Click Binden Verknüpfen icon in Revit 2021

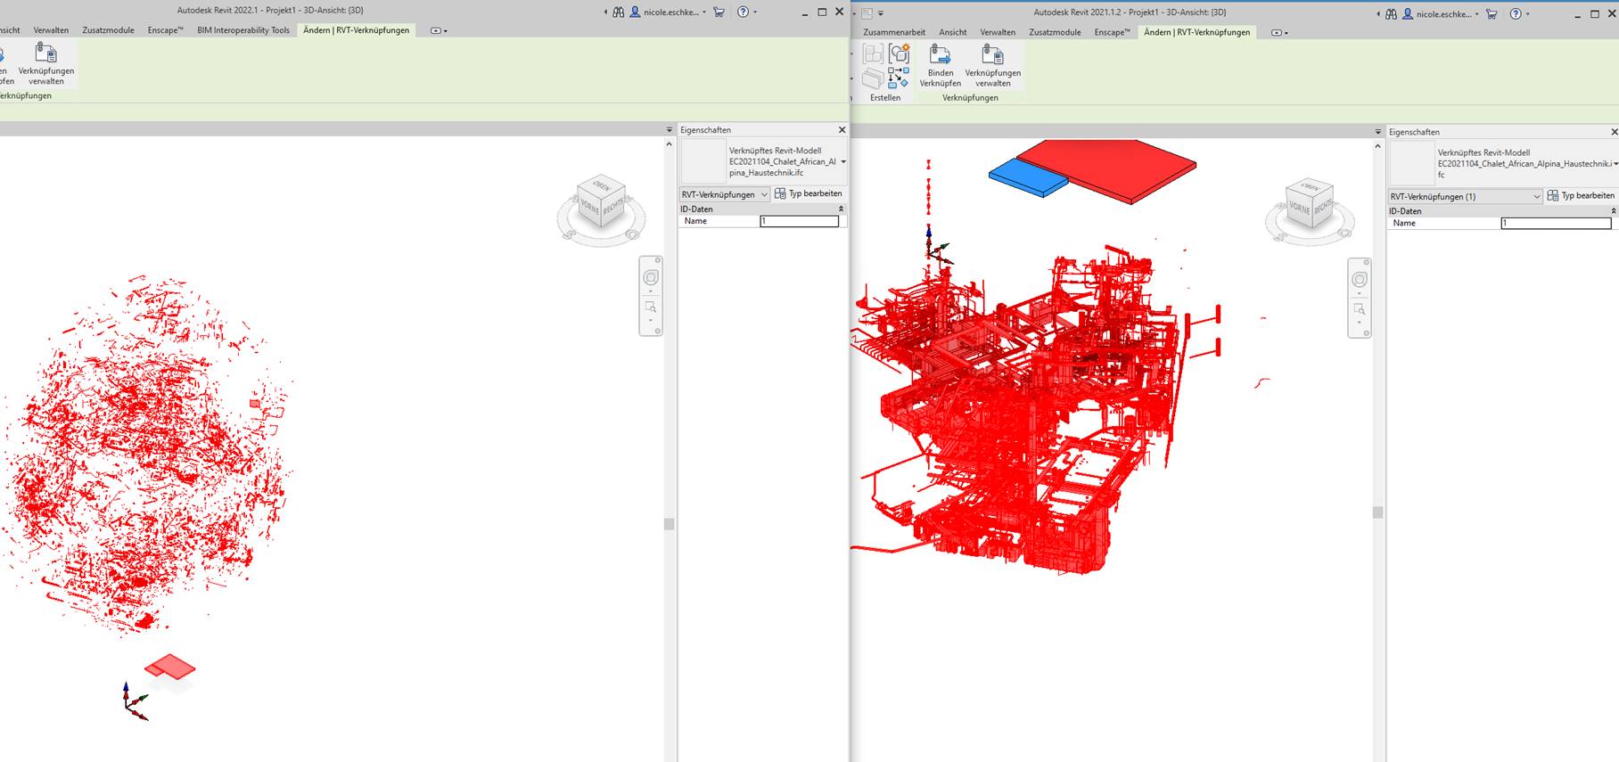(x=940, y=56)
